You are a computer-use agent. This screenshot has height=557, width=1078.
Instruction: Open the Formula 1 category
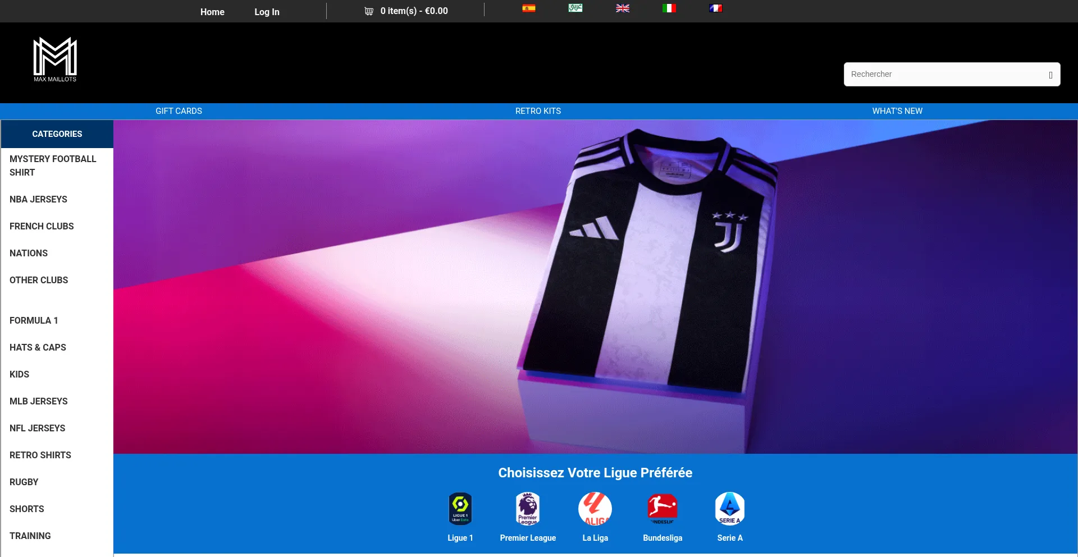[x=34, y=320]
